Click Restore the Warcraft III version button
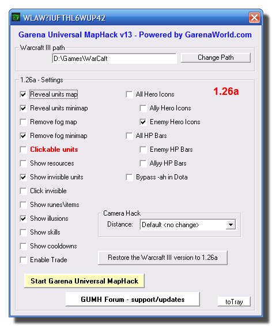The width and height of the screenshot is (272, 326). 163,258
